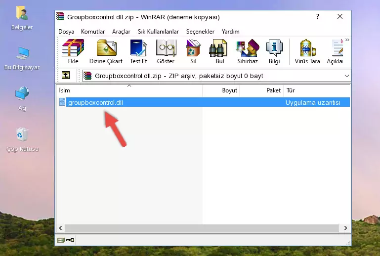Select the Ağ network desktop icon
Image resolution: width=380 pixels, height=256 pixels.
pos(22,99)
